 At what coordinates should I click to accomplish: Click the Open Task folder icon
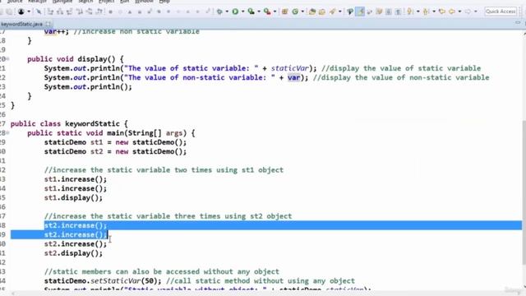click(x=322, y=12)
